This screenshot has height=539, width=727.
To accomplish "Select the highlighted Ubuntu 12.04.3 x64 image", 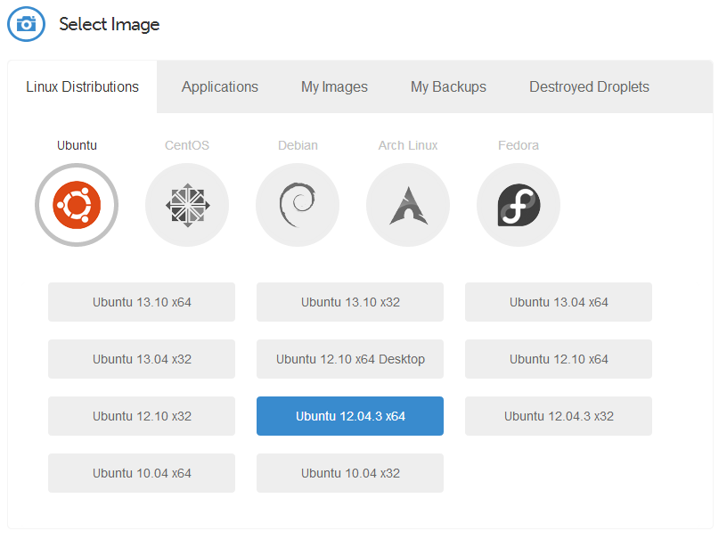I will click(x=350, y=416).
